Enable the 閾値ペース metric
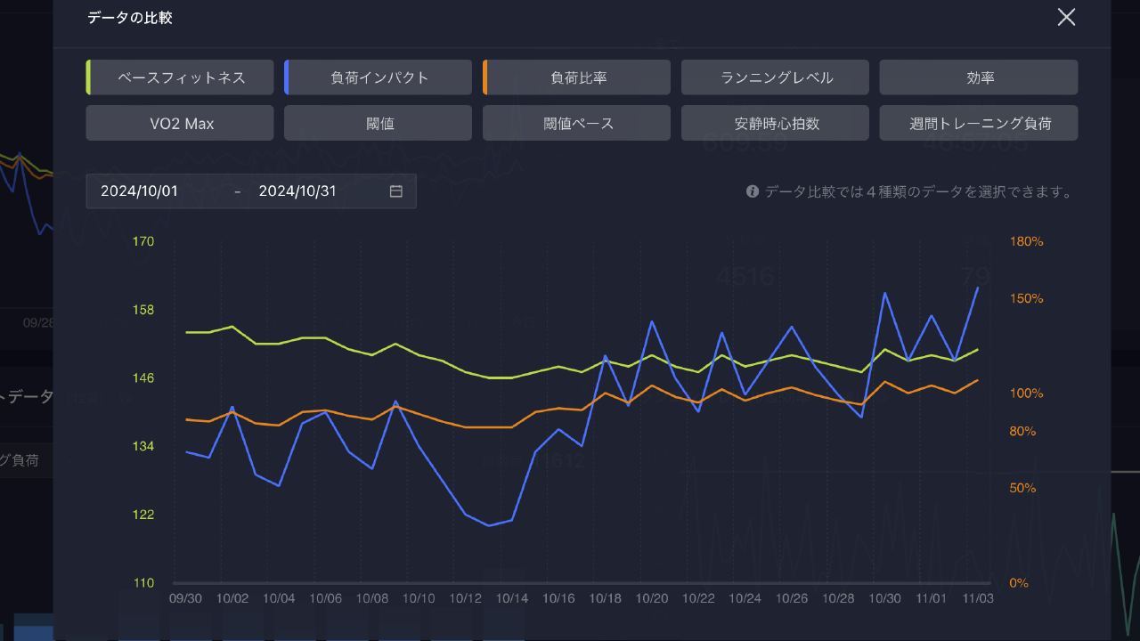The image size is (1140, 641). click(577, 124)
